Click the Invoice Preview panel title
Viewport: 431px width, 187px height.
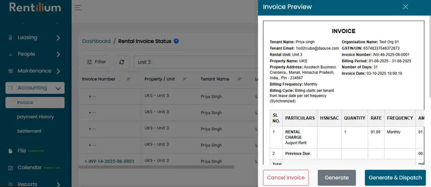point(287,7)
